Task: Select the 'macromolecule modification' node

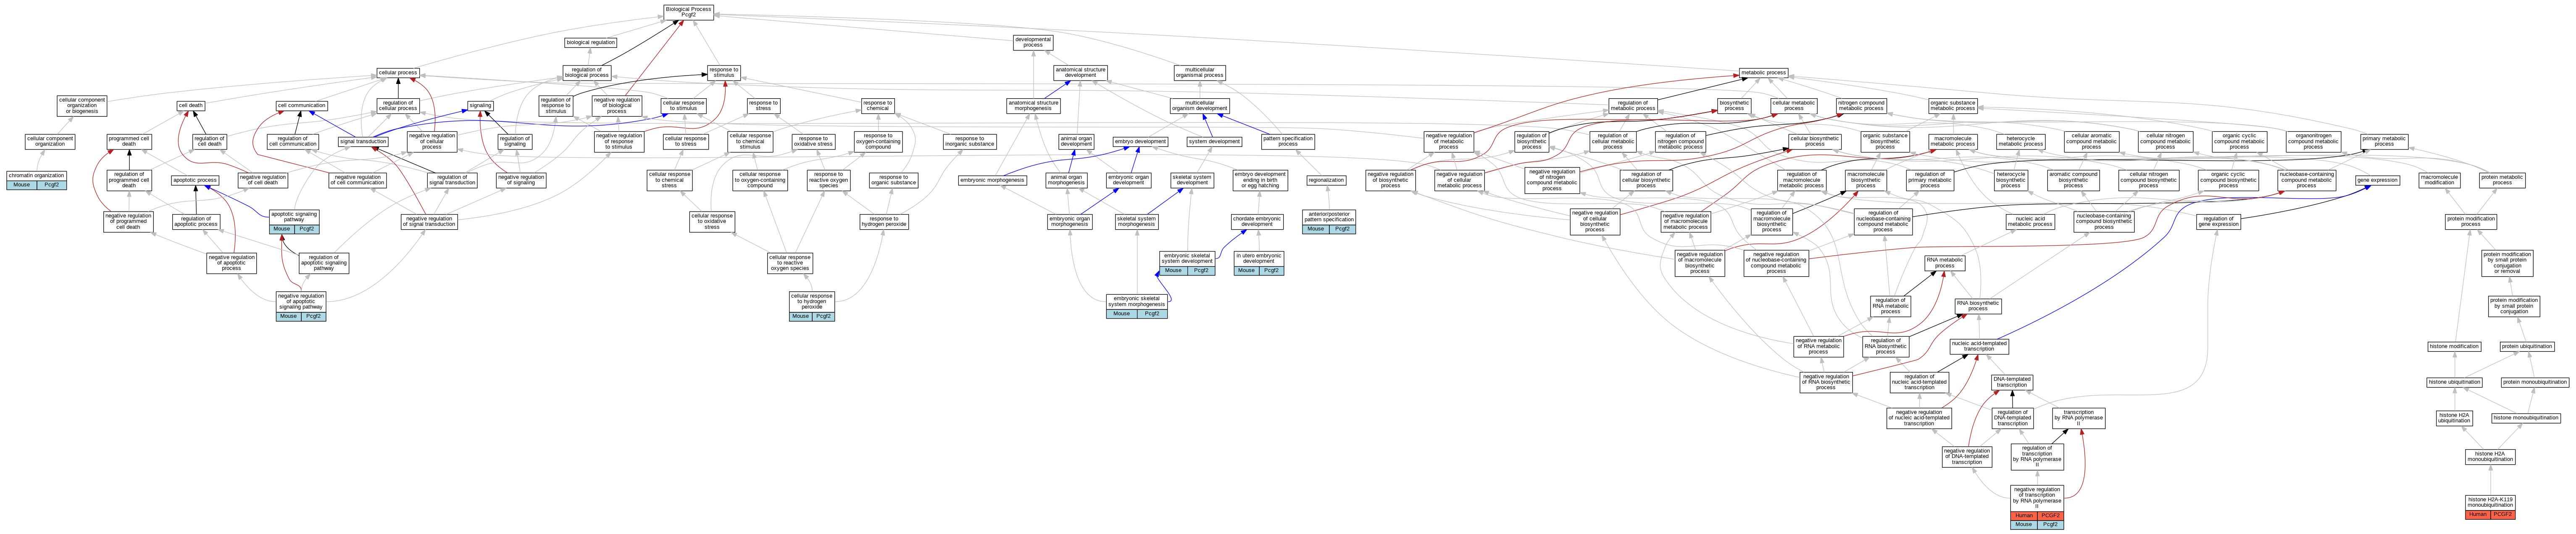Action: (x=2439, y=180)
